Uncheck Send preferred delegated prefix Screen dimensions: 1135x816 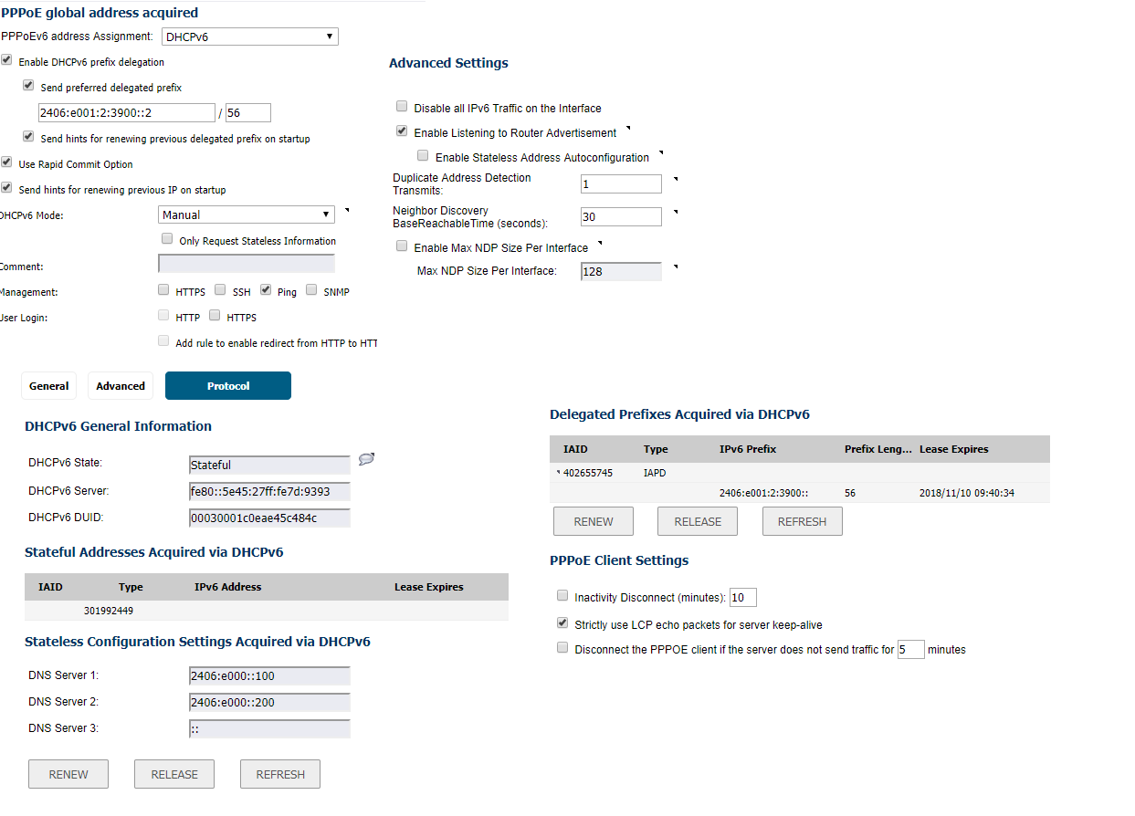(28, 87)
